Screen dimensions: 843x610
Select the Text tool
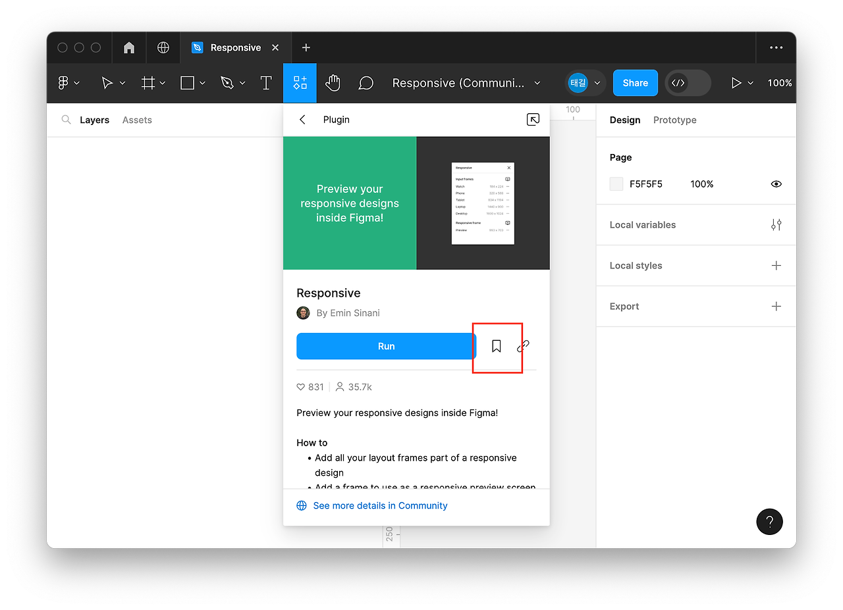(x=266, y=83)
